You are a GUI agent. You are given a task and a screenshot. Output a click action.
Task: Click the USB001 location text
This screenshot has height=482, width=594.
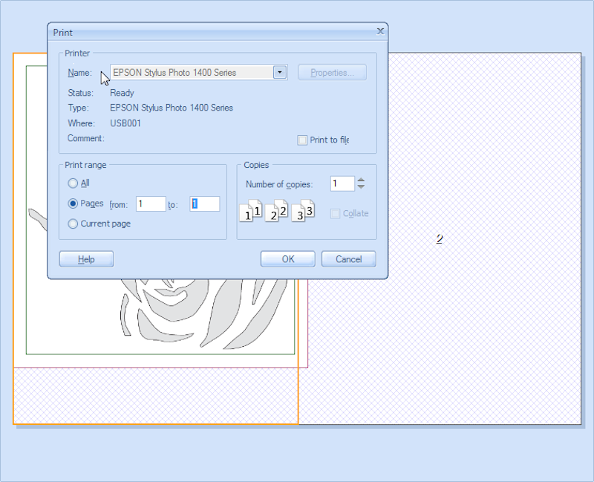click(x=125, y=123)
